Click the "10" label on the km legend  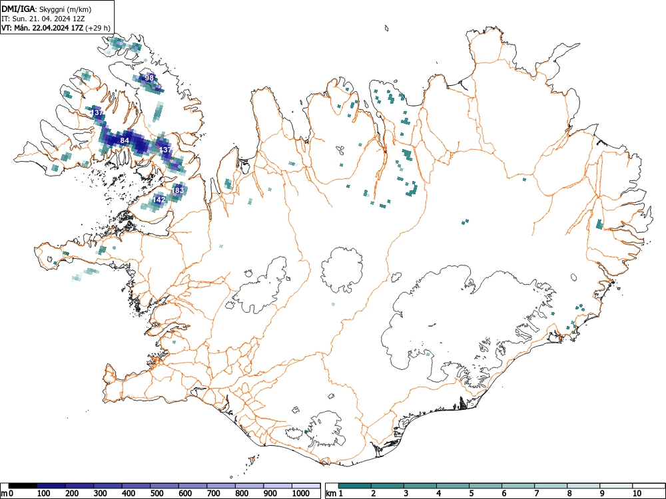point(637,493)
